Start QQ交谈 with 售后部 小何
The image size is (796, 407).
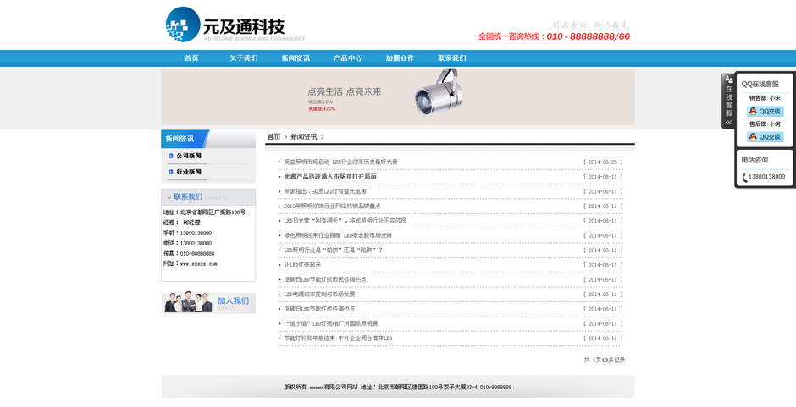click(765, 137)
